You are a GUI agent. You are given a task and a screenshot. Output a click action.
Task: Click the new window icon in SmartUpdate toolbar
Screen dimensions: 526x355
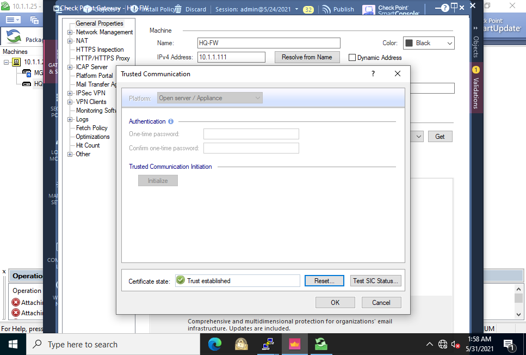point(35,20)
